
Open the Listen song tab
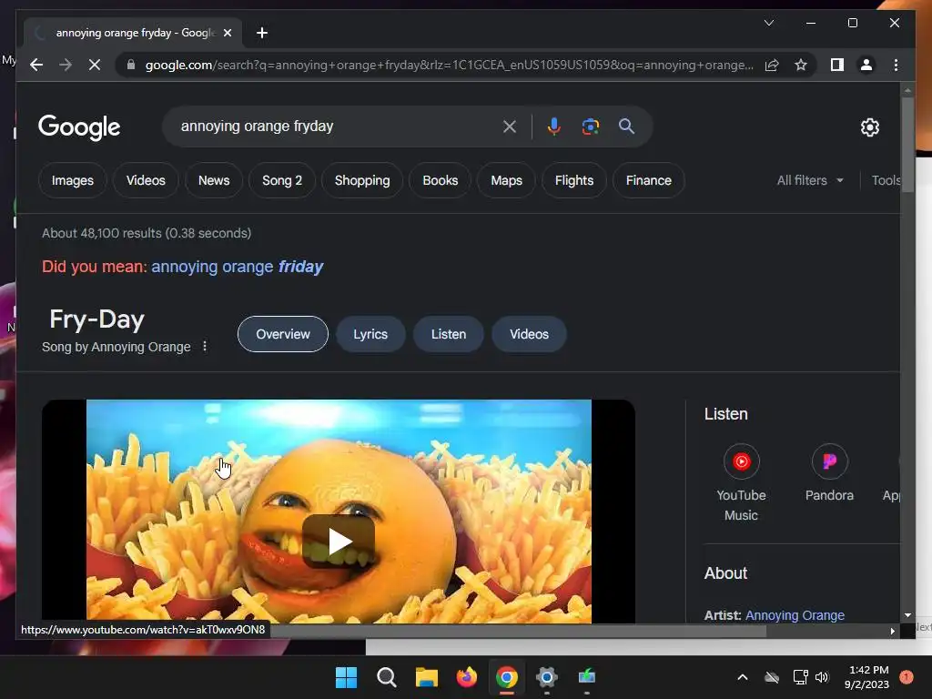pos(449,334)
